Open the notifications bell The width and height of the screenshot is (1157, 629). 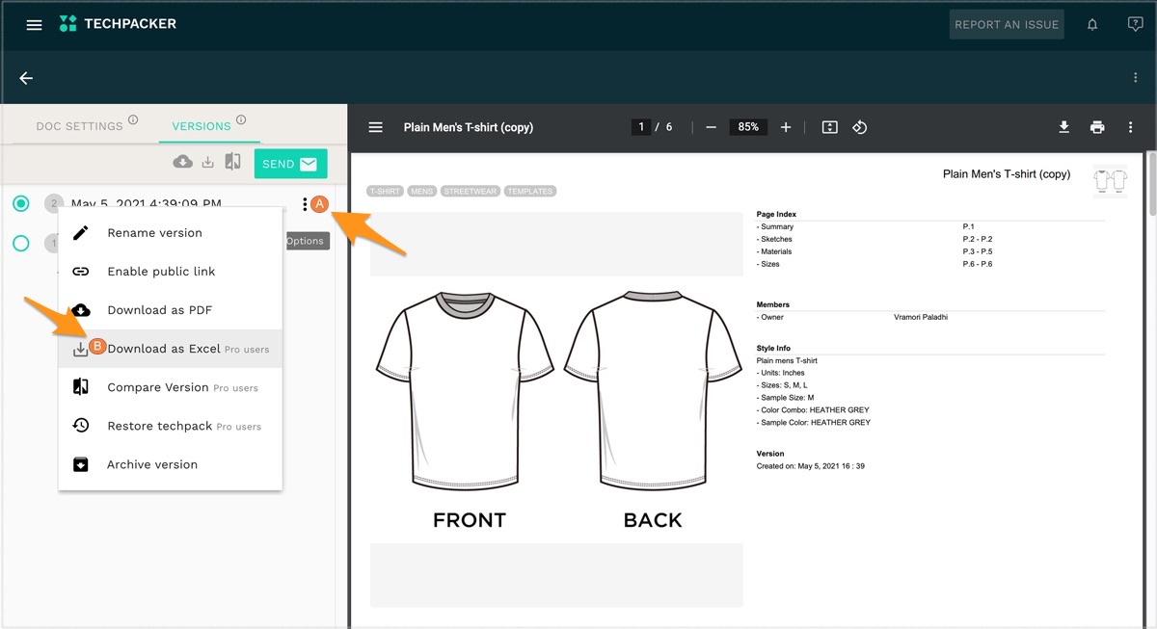click(1092, 25)
